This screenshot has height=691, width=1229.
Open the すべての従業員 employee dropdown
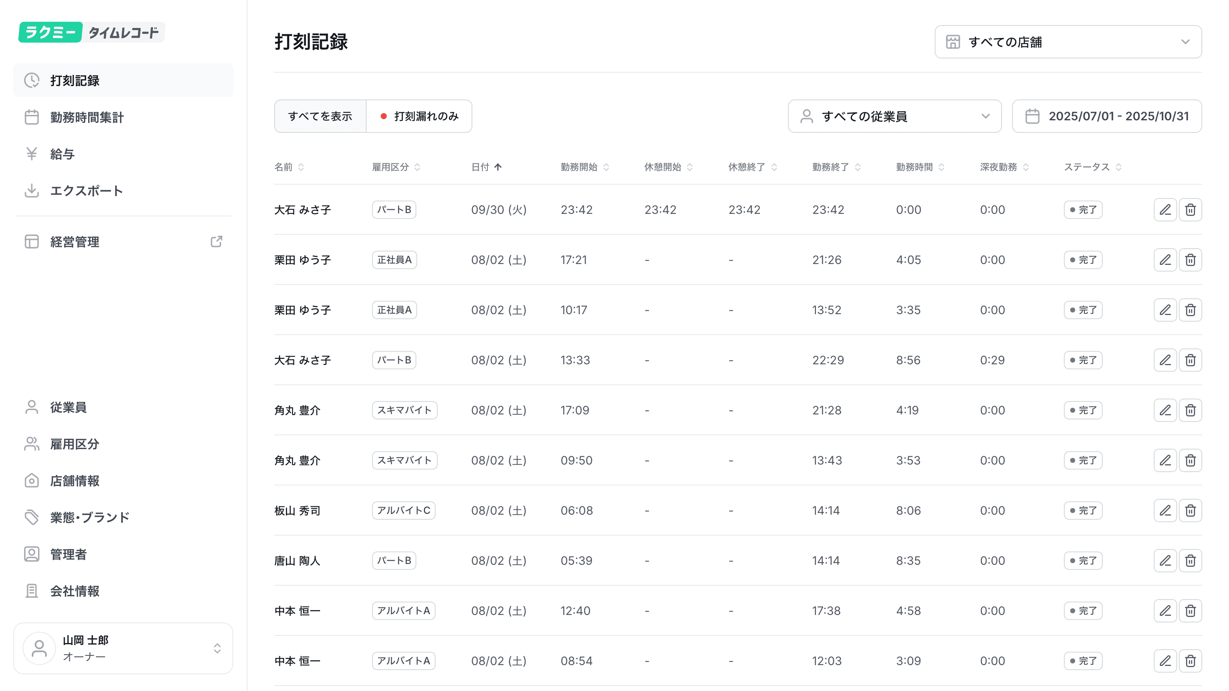[x=894, y=117]
